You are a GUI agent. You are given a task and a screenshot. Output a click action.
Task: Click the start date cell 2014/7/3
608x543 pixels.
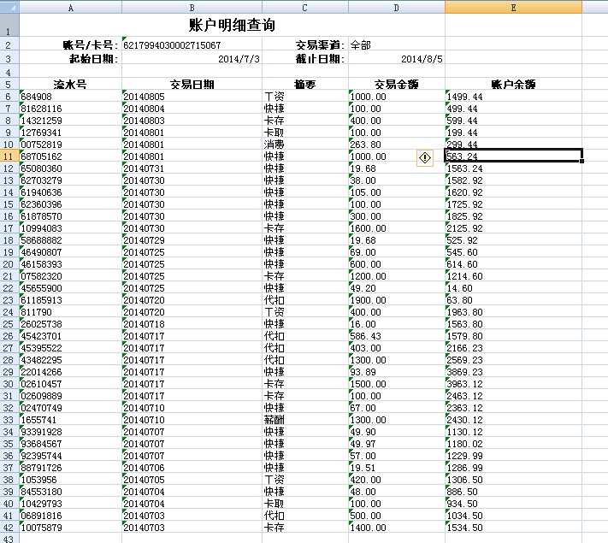(192, 59)
